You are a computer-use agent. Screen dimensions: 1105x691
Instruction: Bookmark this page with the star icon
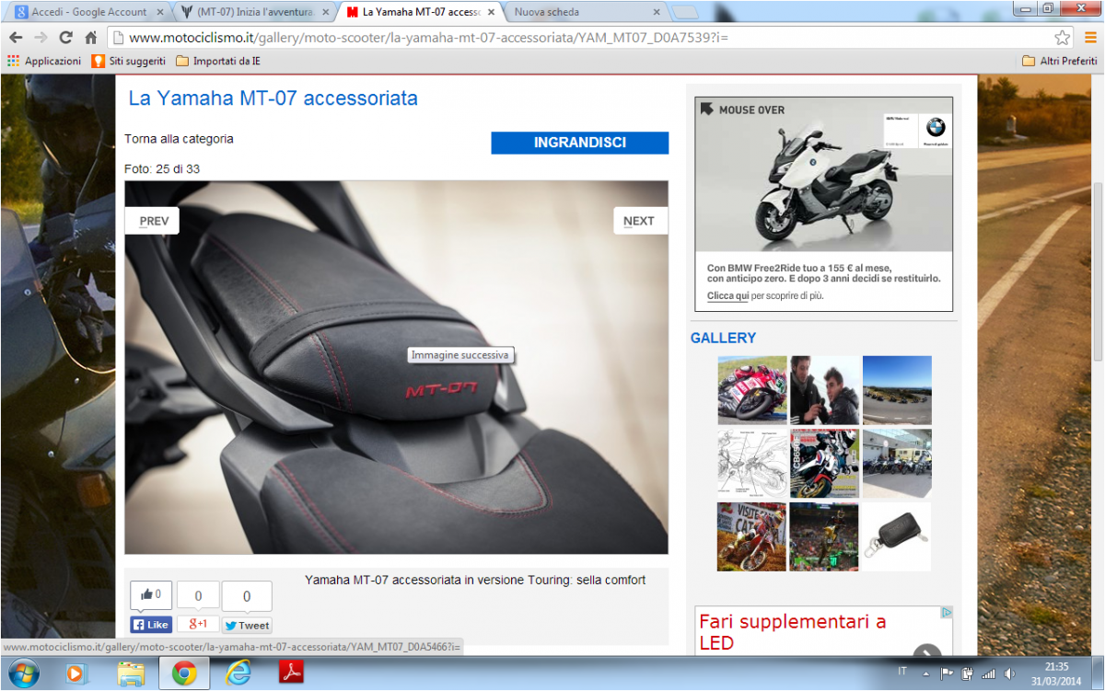[1063, 38]
